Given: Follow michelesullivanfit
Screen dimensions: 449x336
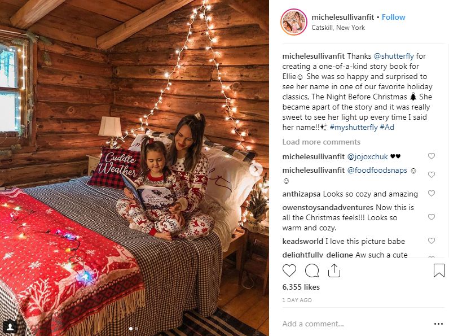Looking at the screenshot, I should click(394, 17).
